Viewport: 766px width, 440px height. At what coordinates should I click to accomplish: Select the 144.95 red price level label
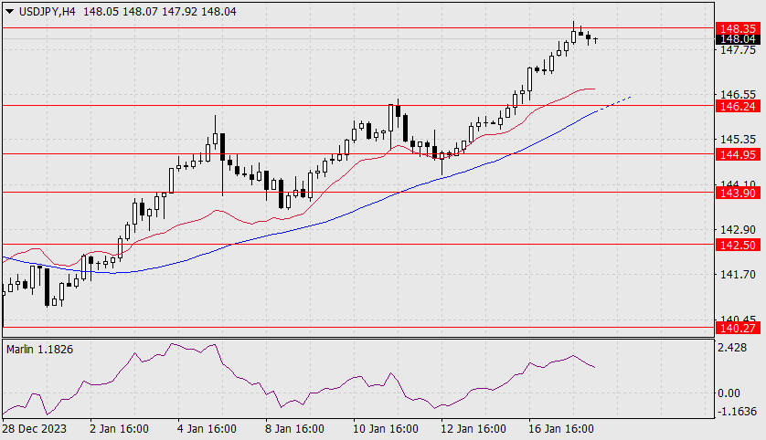click(x=738, y=154)
